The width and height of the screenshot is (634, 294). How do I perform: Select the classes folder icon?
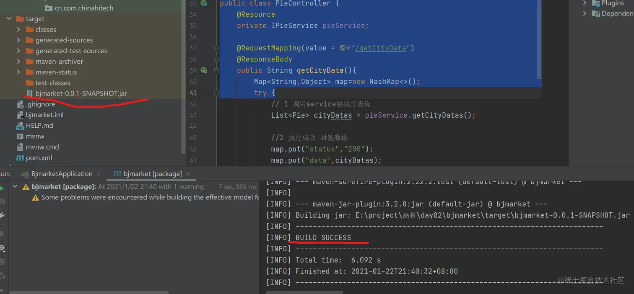[29, 29]
